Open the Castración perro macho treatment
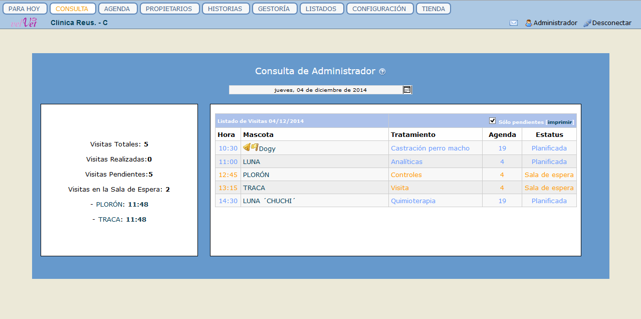 click(x=430, y=148)
